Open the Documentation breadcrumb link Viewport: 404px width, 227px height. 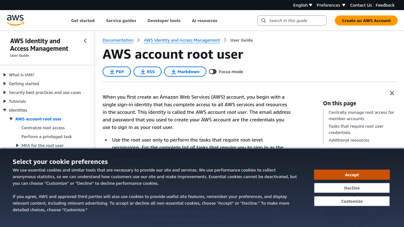(118, 40)
